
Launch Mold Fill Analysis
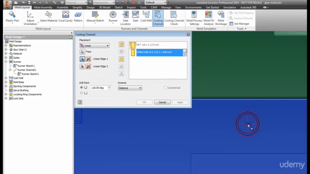(x=209, y=18)
